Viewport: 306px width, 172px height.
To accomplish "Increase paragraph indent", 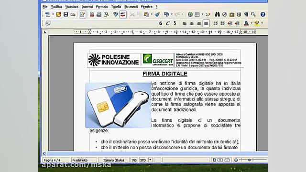I will [237, 23].
